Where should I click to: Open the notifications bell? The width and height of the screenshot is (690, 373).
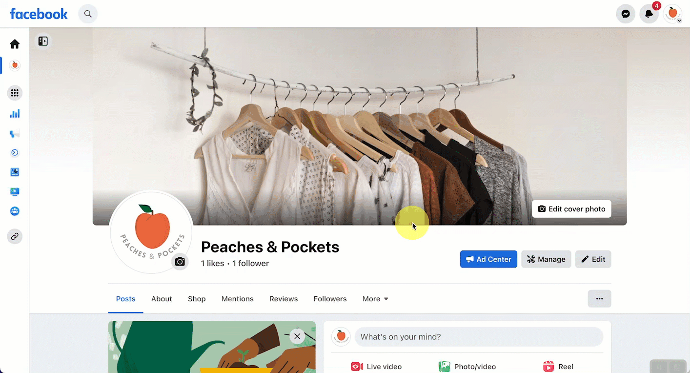pyautogui.click(x=649, y=14)
